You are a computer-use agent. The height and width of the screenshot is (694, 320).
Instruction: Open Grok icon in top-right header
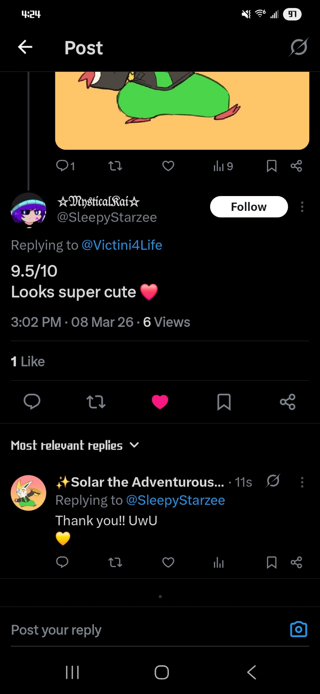click(x=298, y=47)
